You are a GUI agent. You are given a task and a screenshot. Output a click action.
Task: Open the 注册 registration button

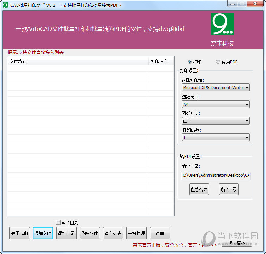160,233
